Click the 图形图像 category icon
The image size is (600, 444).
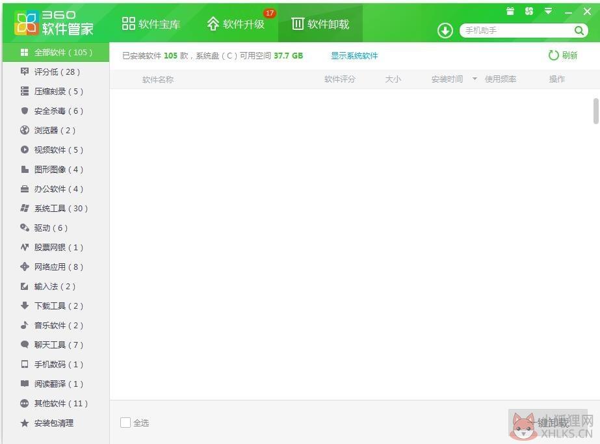[x=25, y=169]
